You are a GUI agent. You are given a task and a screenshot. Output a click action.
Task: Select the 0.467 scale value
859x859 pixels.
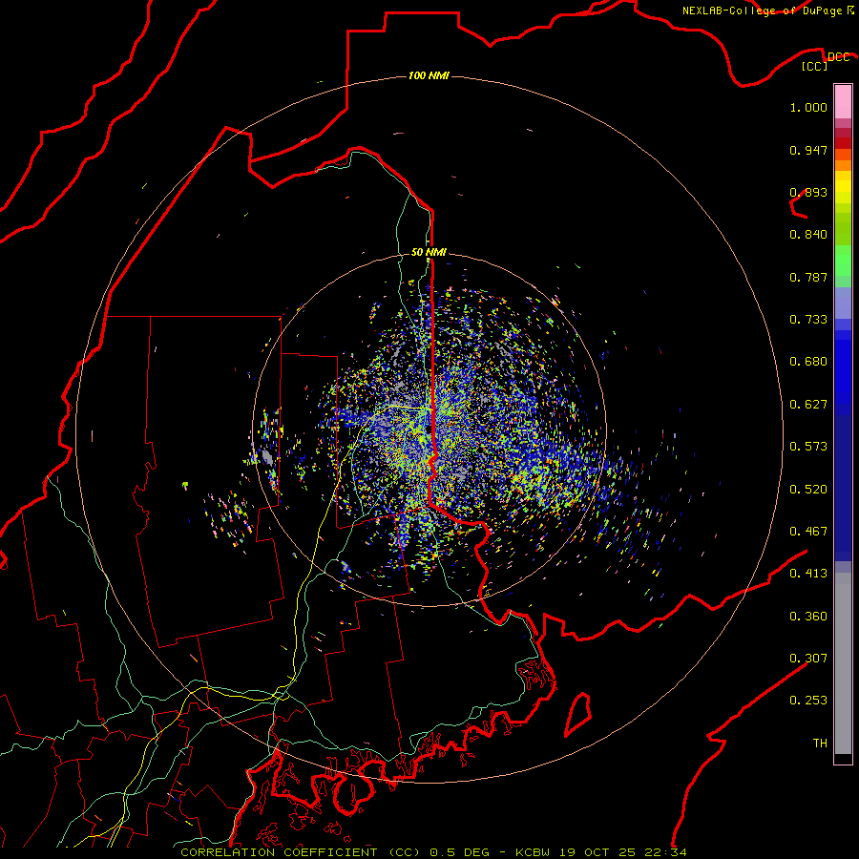(x=808, y=532)
